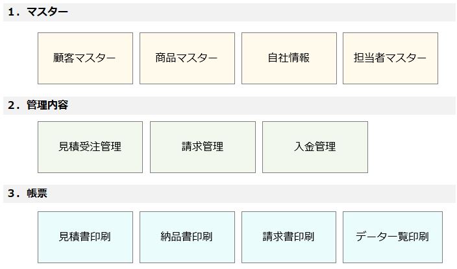Open the 入金管理 screen
The image size is (457, 269).
(x=315, y=147)
